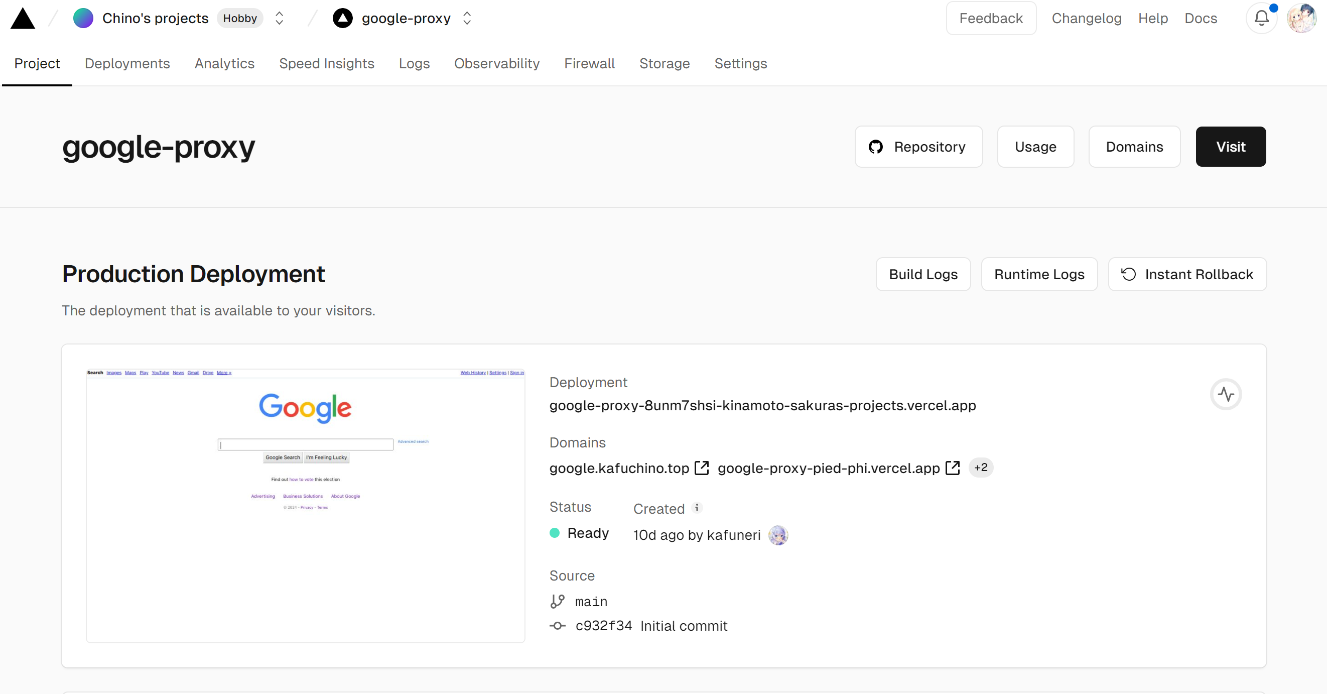1327x694 pixels.
Task: Switch to the Firewall tab
Action: pos(589,63)
